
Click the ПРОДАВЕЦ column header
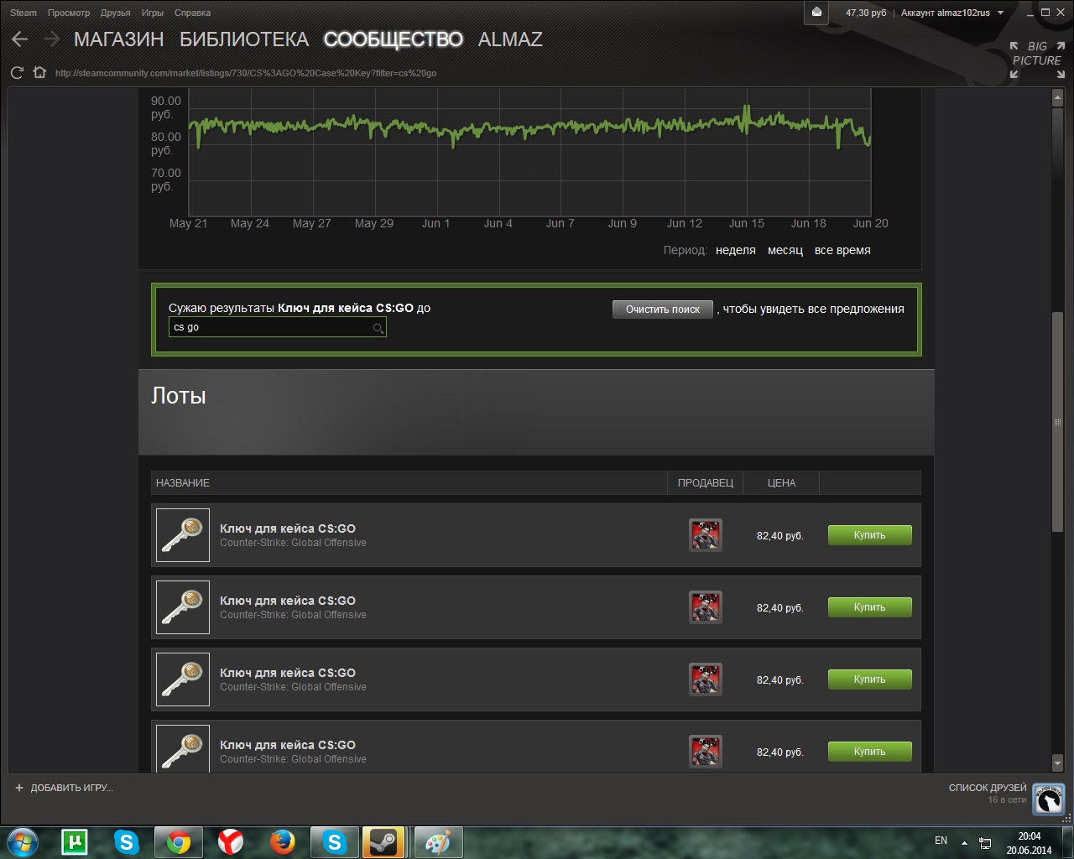tap(706, 483)
